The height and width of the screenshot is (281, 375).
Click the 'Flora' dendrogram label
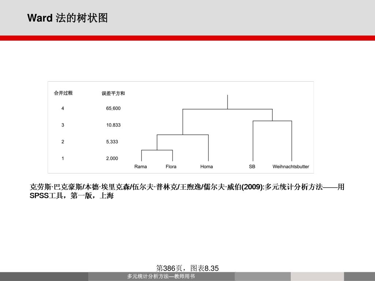point(171,166)
